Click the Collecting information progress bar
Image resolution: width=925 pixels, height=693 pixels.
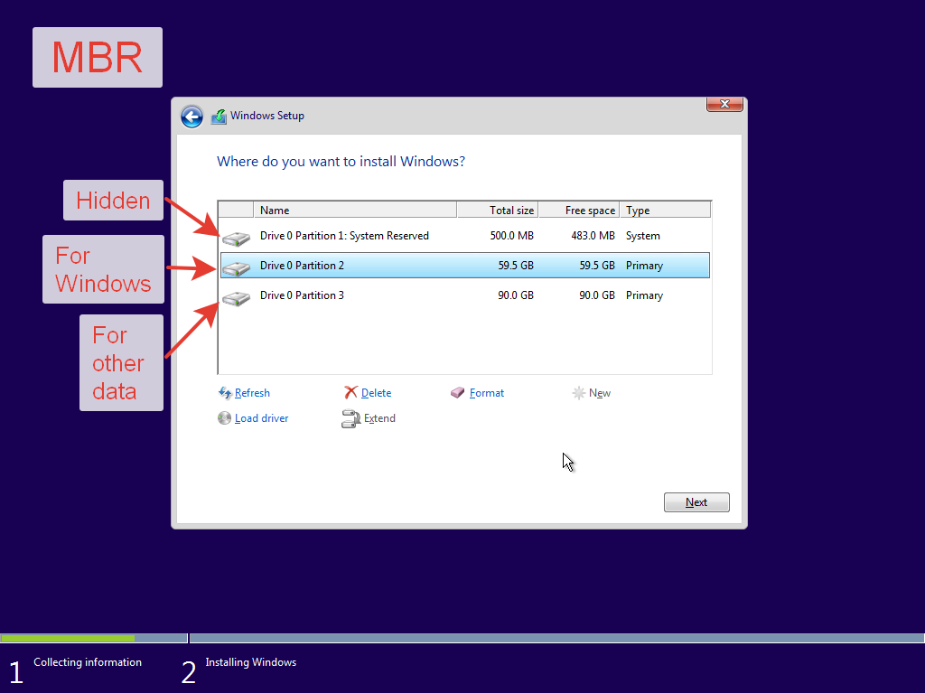pos(94,638)
